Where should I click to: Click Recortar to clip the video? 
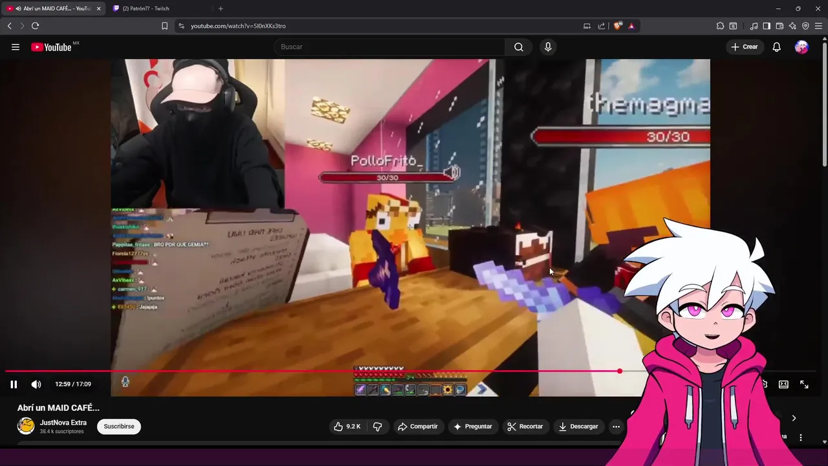point(525,427)
